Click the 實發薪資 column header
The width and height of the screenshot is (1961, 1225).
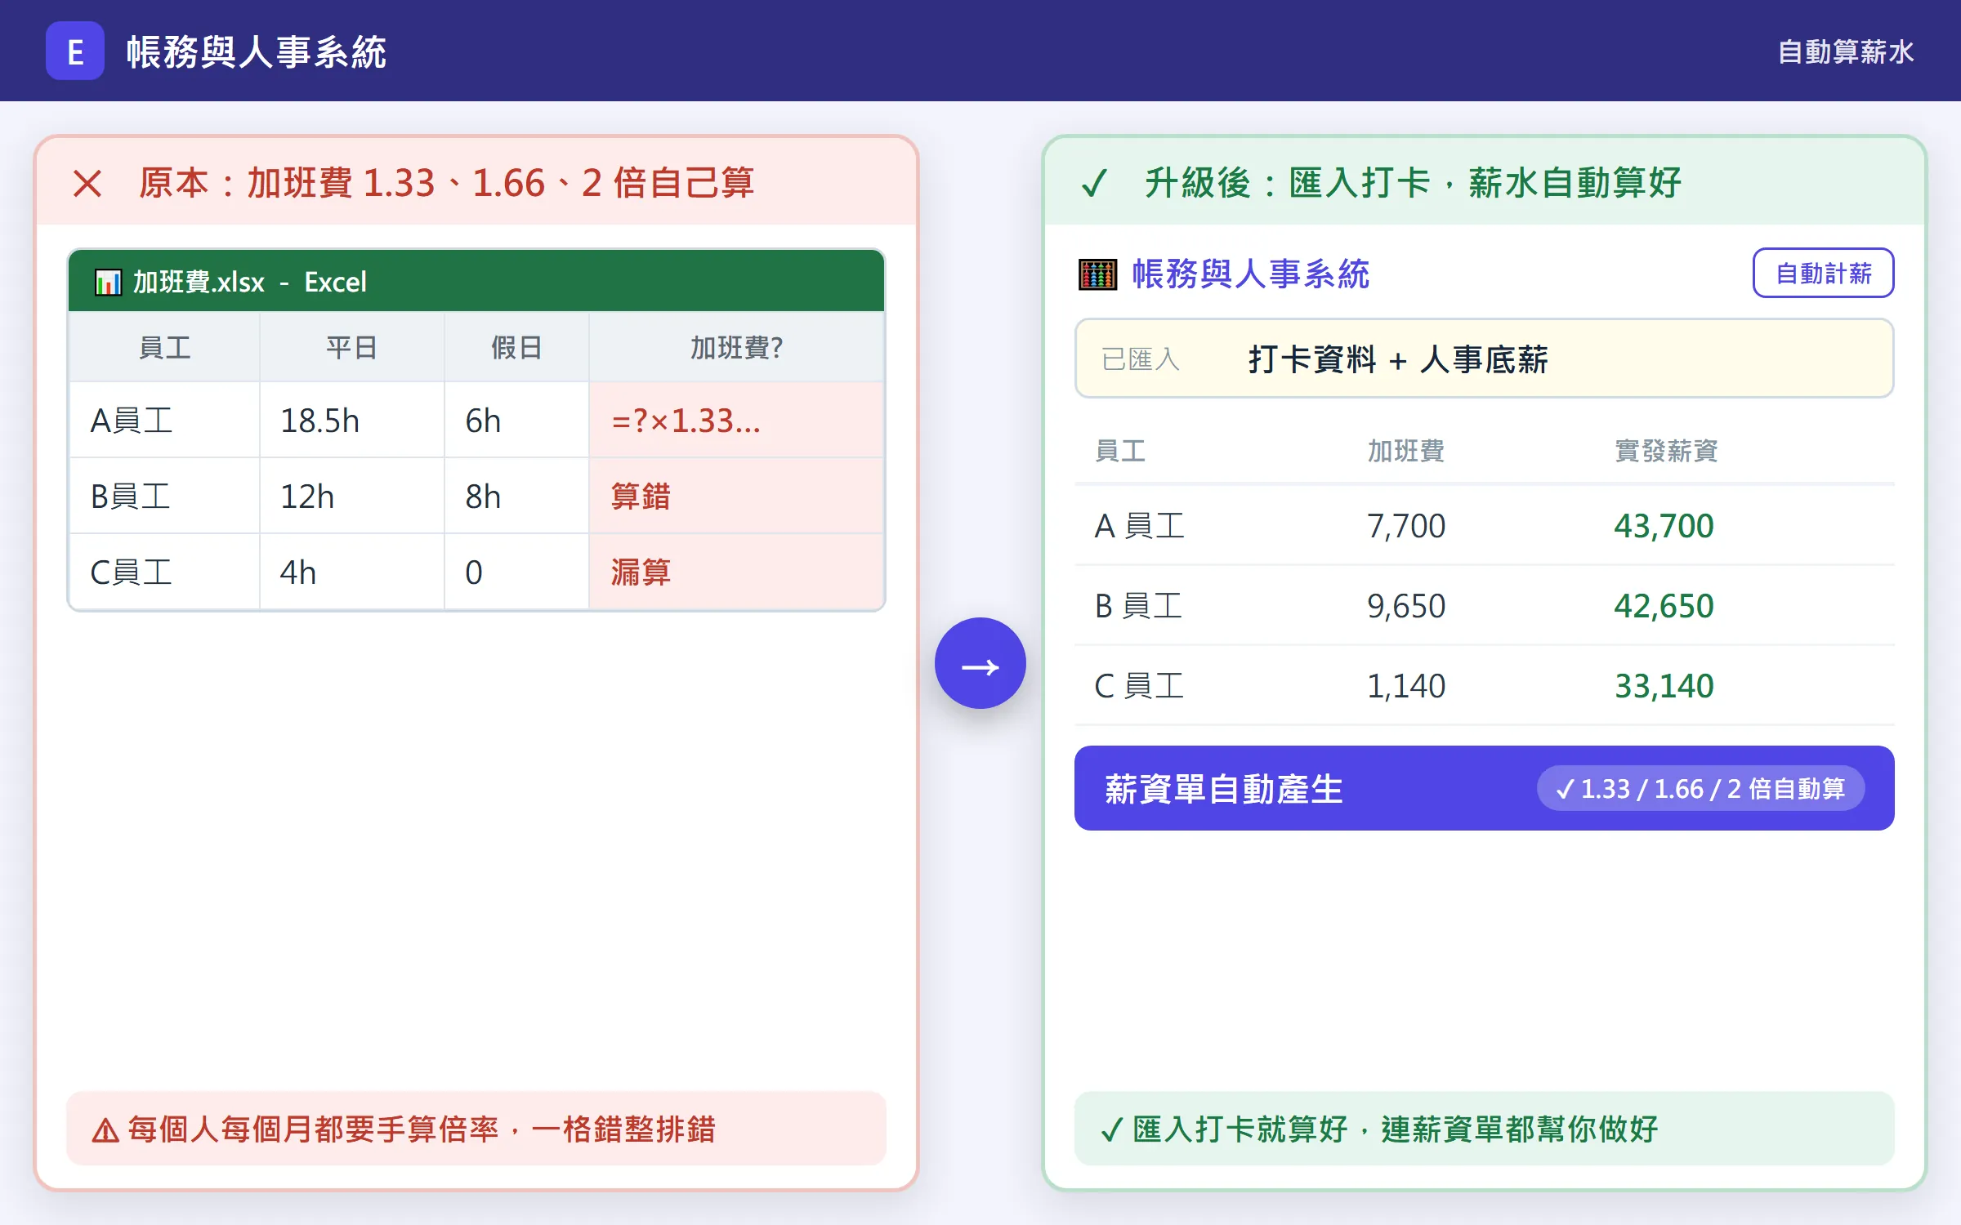pyautogui.click(x=1666, y=451)
